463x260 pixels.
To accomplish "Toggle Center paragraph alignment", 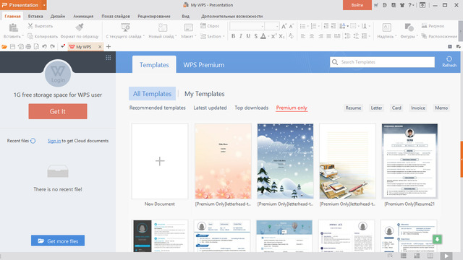I will pos(312,36).
